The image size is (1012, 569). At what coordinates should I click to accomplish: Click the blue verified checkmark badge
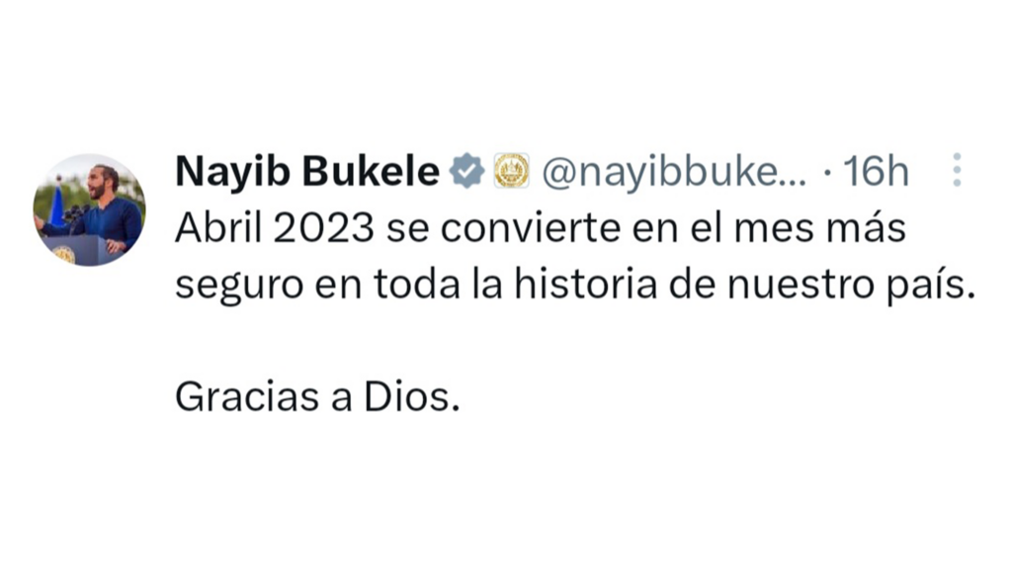pos(467,171)
